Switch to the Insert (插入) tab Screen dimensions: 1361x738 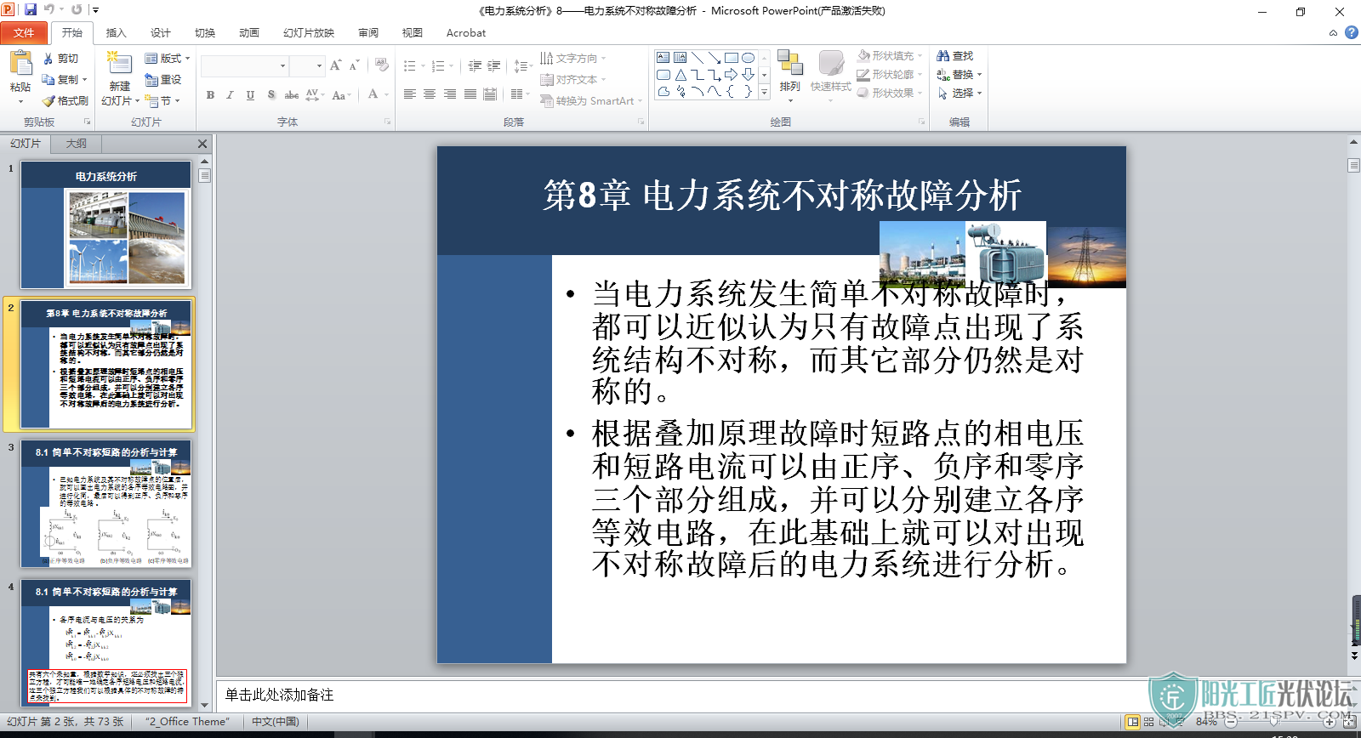tap(116, 33)
